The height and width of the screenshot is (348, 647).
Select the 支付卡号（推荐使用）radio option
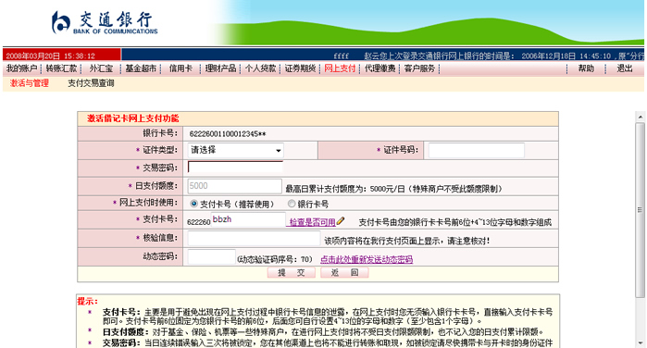(193, 204)
